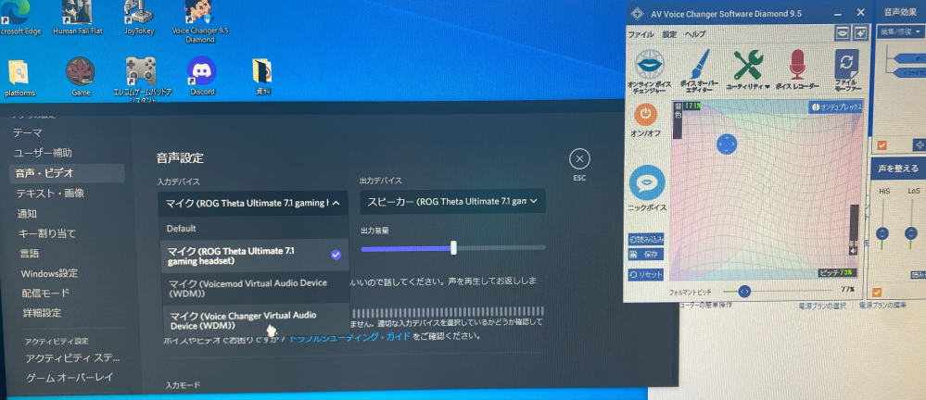The image size is (926, 400).
Task: Open Online Voice Changer tool
Action: coord(649,72)
